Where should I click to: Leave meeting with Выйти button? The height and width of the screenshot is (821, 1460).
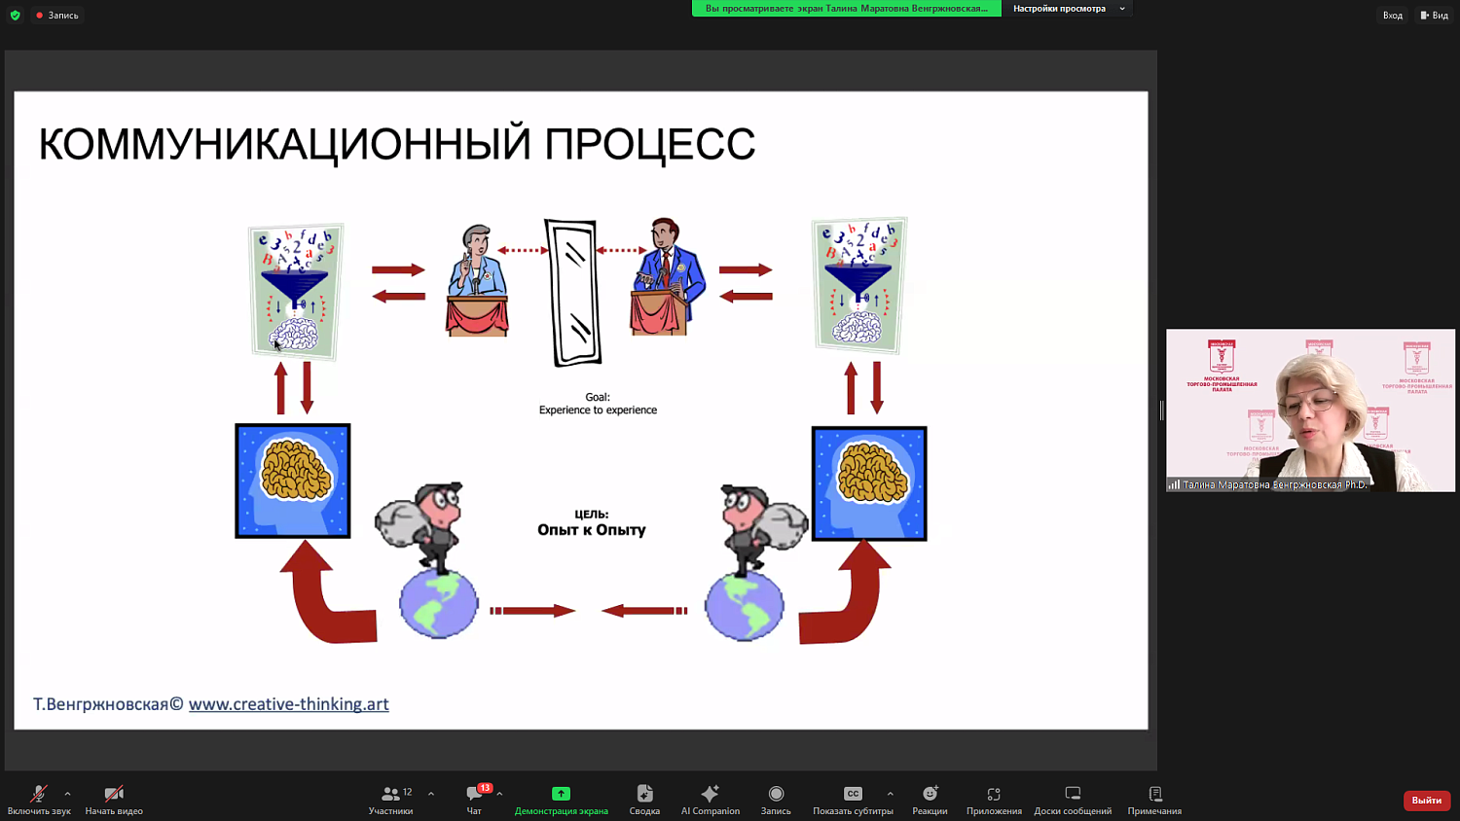(1425, 800)
